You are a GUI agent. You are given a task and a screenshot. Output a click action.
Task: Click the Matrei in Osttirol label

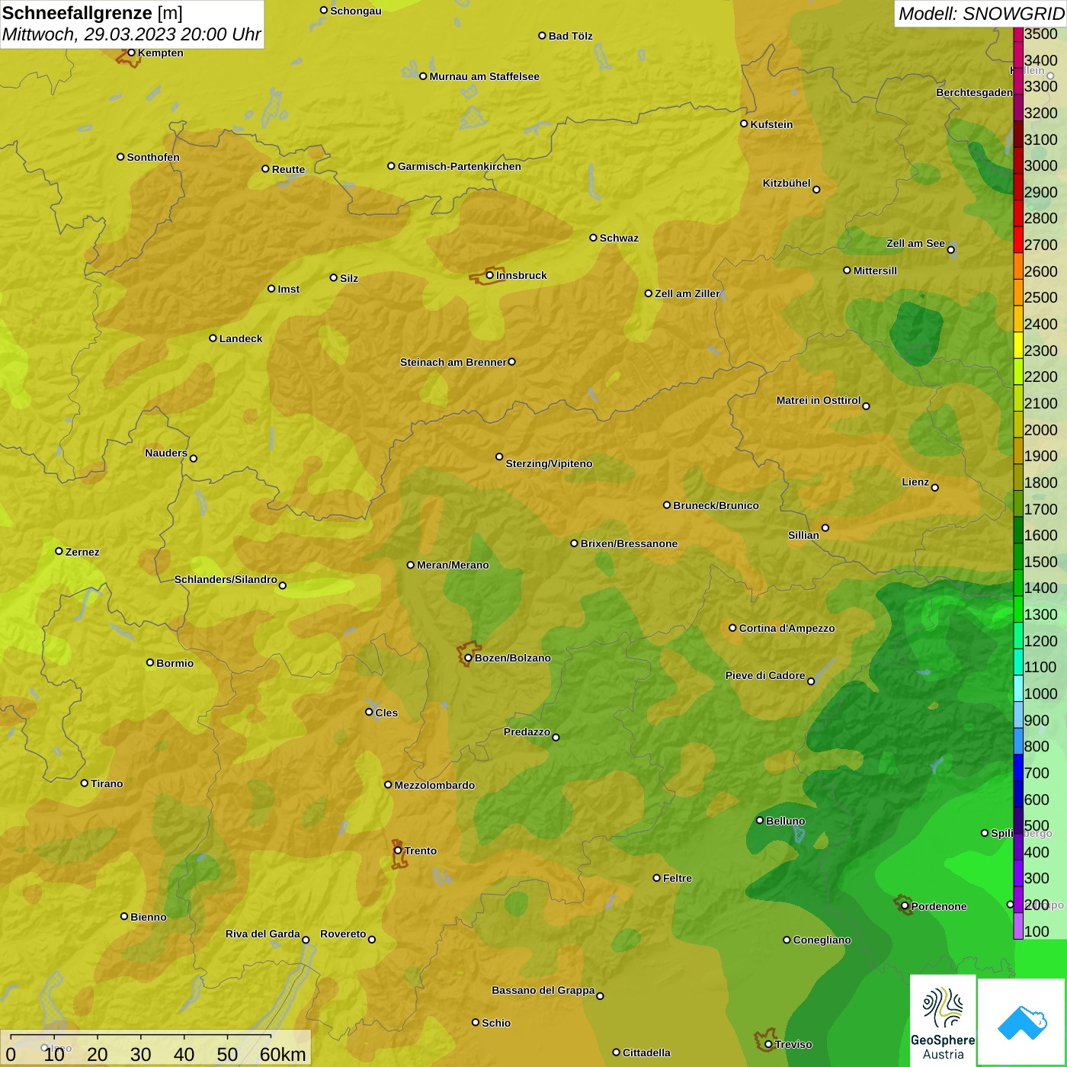point(819,400)
